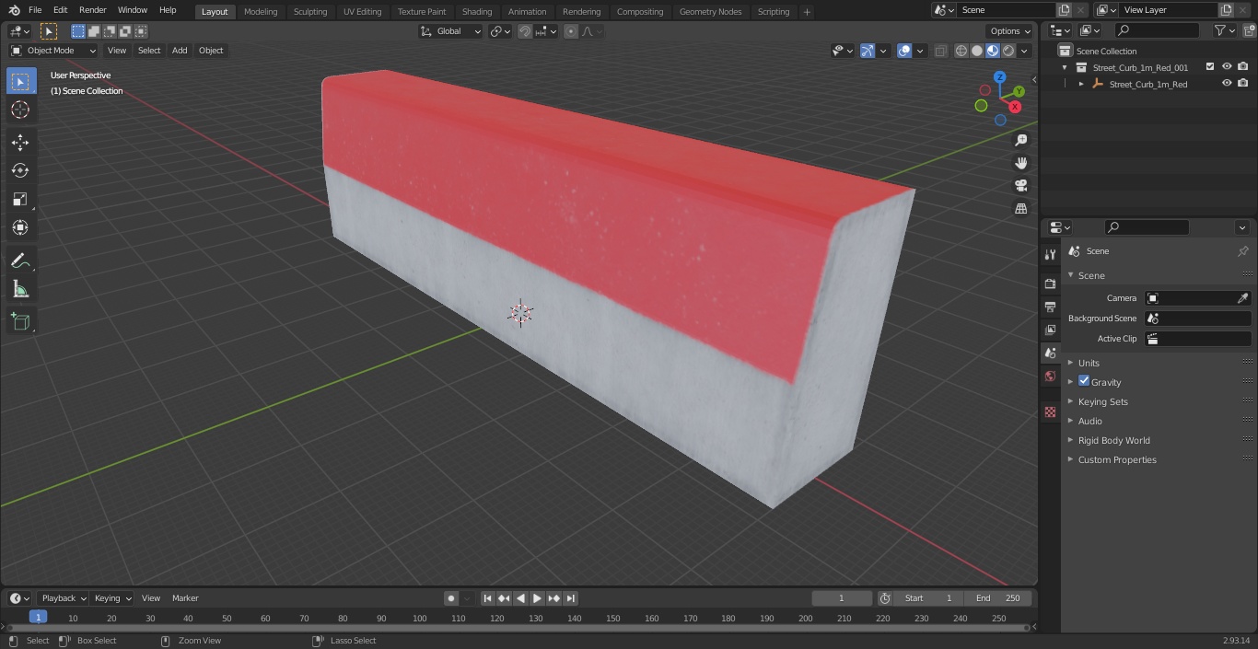The image size is (1258, 649).
Task: Toggle X-ray view
Action: tap(940, 51)
